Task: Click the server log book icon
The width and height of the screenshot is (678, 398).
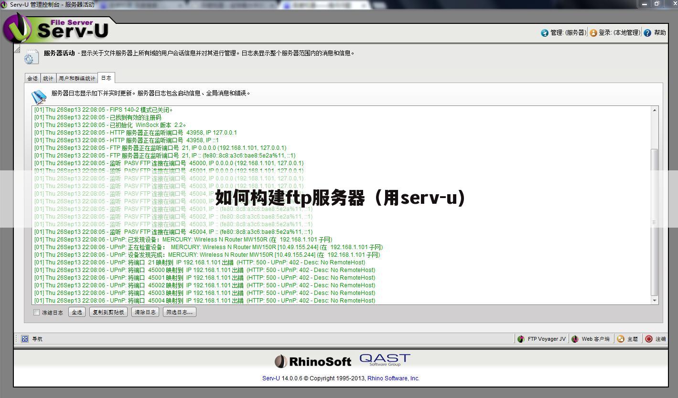Action: pos(39,96)
